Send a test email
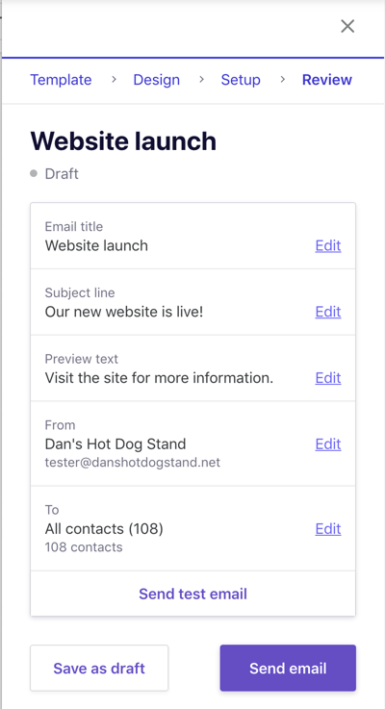 coord(192,594)
